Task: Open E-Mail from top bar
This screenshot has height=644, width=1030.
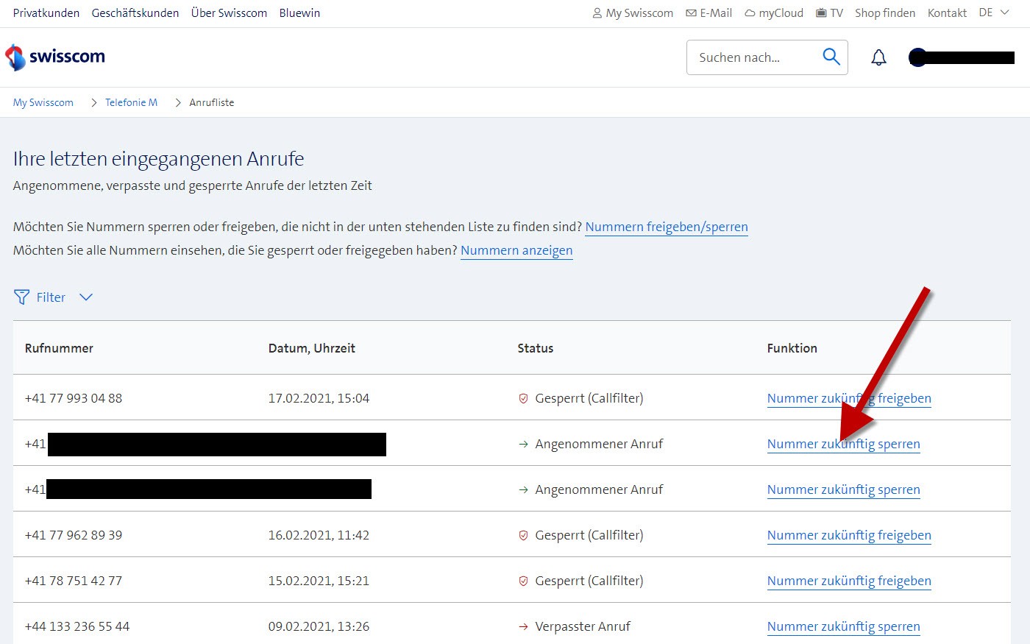Action: coord(708,13)
